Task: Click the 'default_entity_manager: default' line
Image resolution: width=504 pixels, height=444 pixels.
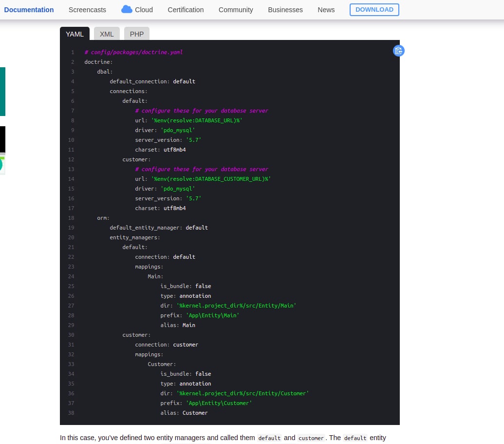Action: point(159,228)
